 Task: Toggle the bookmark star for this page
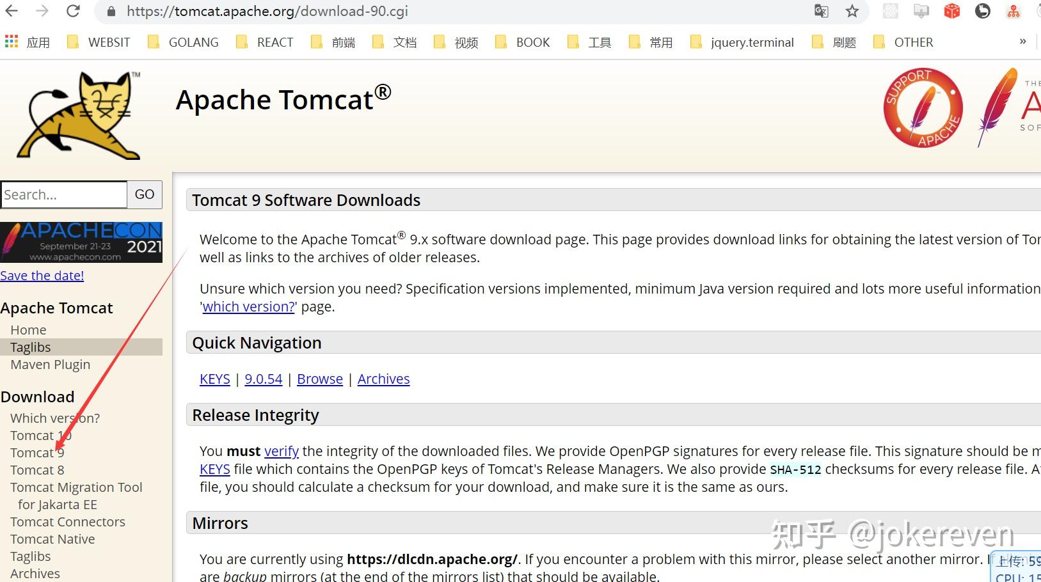(851, 11)
